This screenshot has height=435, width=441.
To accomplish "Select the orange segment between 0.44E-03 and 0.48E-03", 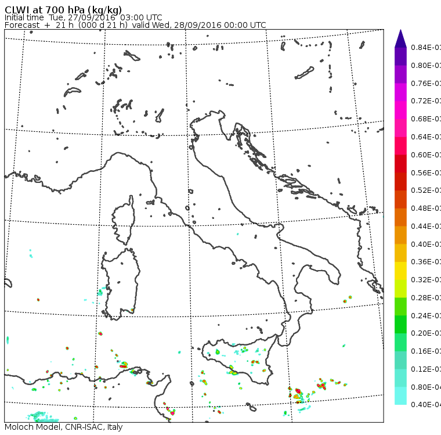I will point(400,217).
